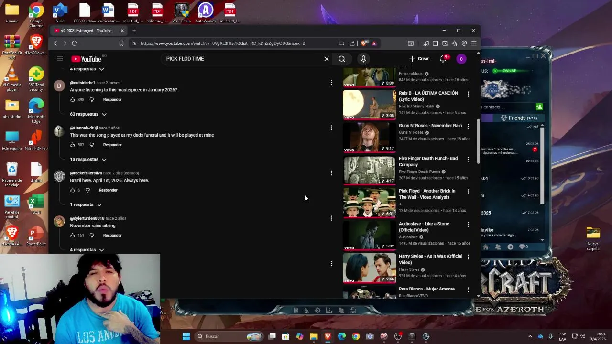
Task: Dislike the Brazil here comment
Action: (87, 190)
